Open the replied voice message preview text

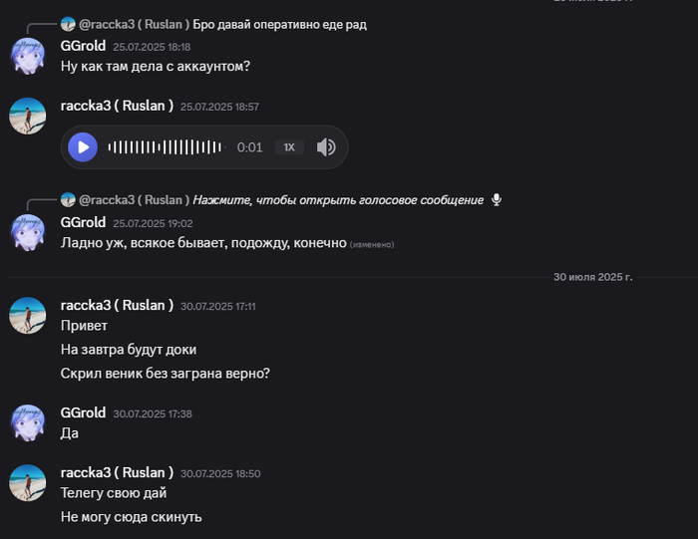pyautogui.click(x=338, y=199)
